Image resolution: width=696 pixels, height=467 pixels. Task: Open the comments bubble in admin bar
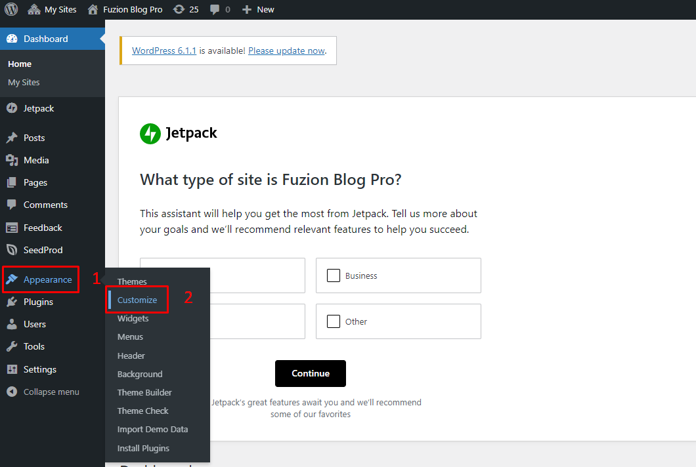click(x=215, y=9)
